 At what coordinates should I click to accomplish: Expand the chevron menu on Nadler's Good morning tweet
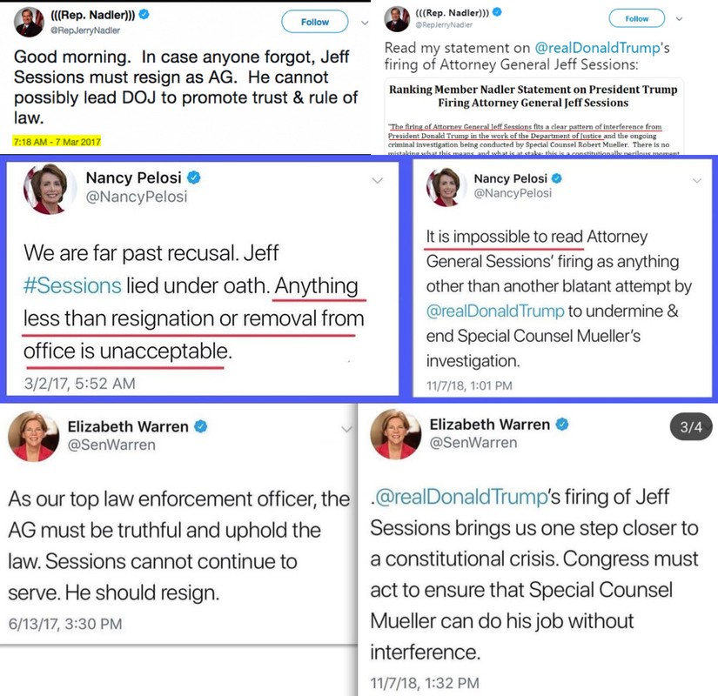(x=365, y=23)
